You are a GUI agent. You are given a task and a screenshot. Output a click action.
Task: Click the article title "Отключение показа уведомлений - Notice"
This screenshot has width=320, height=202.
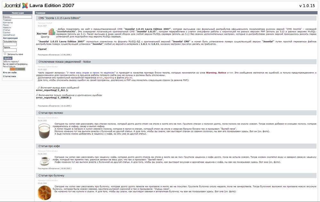coord(65,62)
